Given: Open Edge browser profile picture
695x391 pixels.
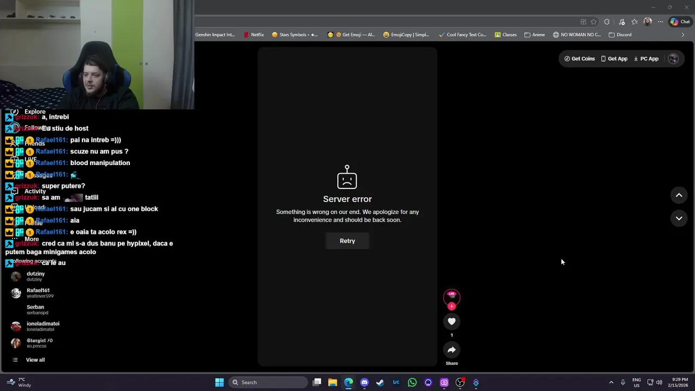Looking at the screenshot, I should click(x=647, y=22).
